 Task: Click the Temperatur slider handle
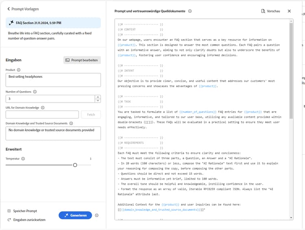(75, 165)
